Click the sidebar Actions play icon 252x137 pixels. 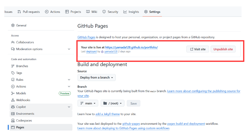click(13, 86)
